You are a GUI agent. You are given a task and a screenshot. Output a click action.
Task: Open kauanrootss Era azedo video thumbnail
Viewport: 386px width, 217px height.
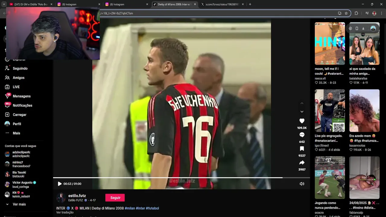tap(364, 111)
